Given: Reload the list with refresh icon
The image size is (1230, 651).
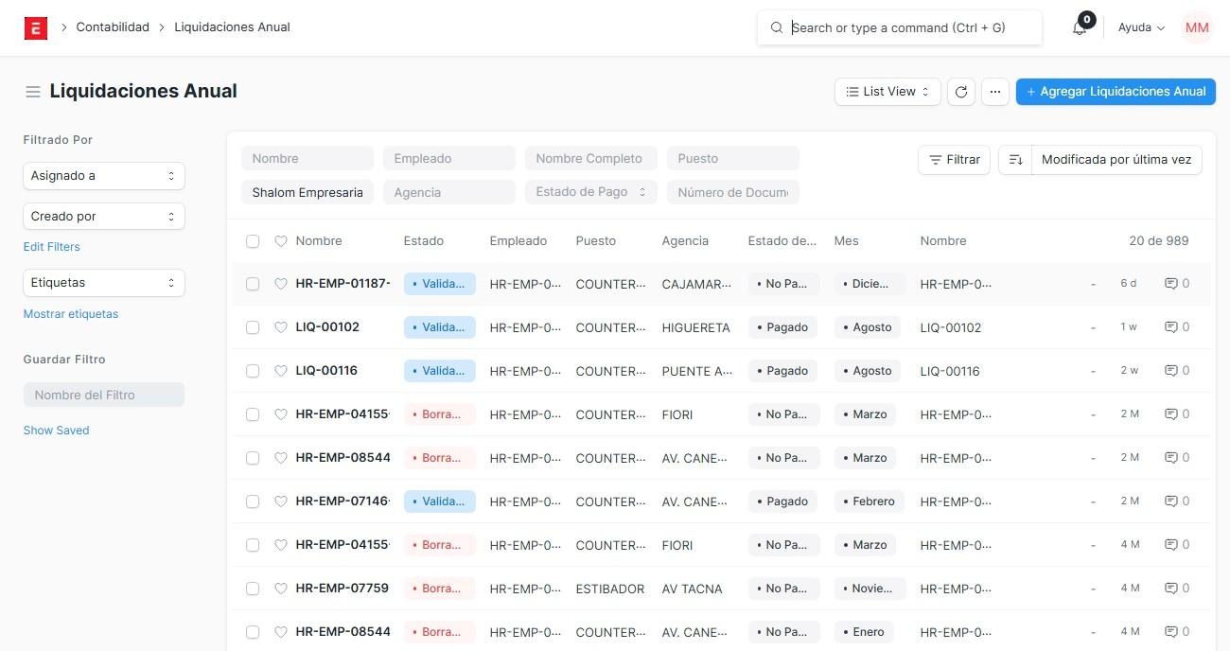Looking at the screenshot, I should 961,92.
